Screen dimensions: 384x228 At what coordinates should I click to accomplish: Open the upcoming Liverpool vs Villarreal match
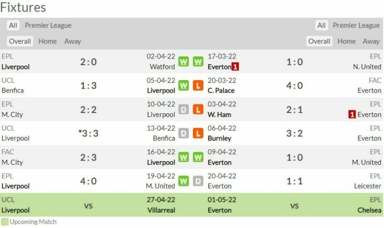click(x=88, y=206)
